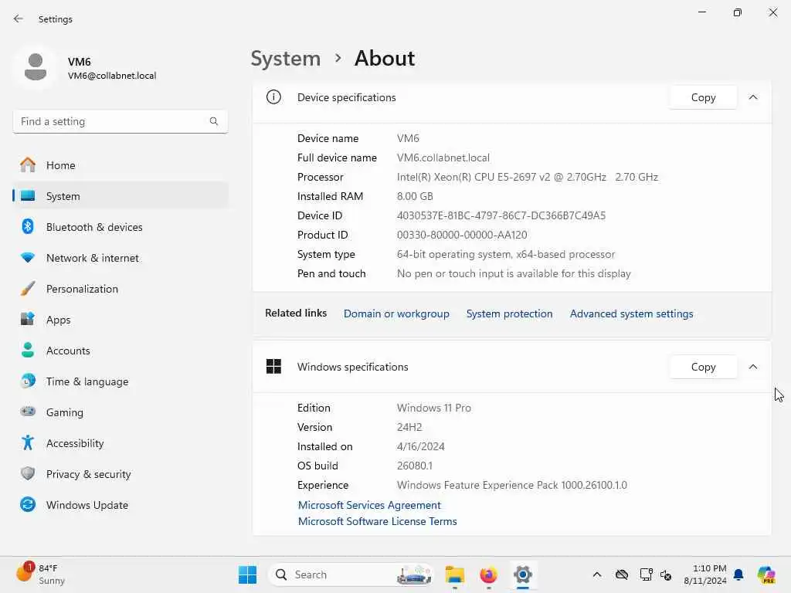
Task: Open the Windows Update settings label
Action: [x=87, y=505]
